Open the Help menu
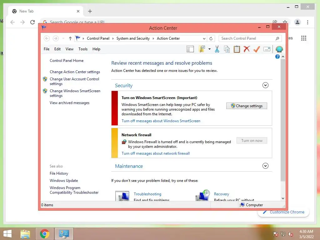This screenshot has height=240, width=320. pos(96,49)
